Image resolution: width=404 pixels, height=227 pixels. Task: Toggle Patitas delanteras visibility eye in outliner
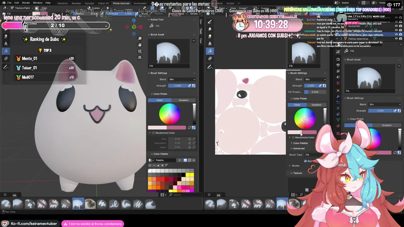coord(396,38)
